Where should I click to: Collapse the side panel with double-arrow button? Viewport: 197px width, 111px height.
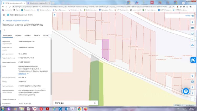coord(55,15)
